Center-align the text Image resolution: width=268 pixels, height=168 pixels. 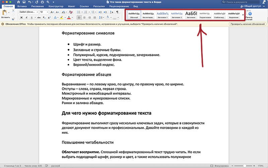point(84,17)
